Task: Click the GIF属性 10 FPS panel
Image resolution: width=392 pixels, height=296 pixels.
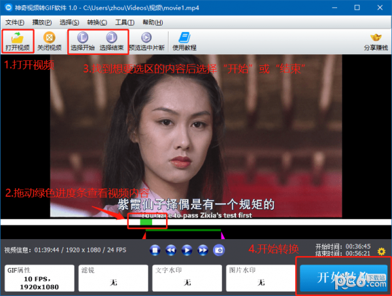Action: pyautogui.click(x=39, y=278)
